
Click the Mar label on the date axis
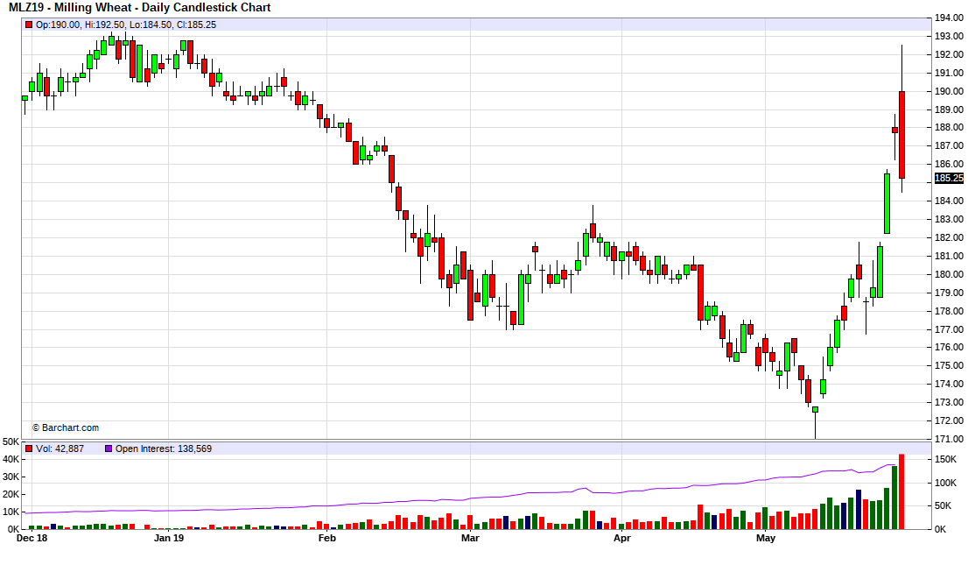(x=470, y=539)
